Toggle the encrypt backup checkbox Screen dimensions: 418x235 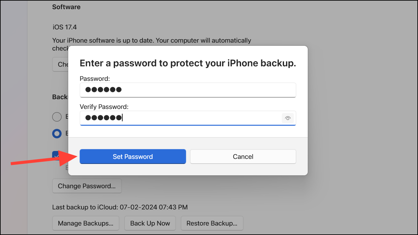tap(55, 155)
